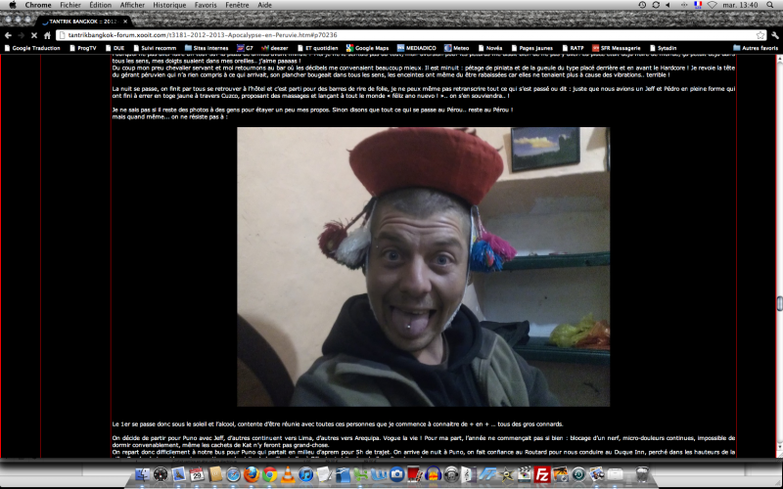The image size is (783, 489).
Task: Launch Firefox from the Dock
Action: (252, 474)
